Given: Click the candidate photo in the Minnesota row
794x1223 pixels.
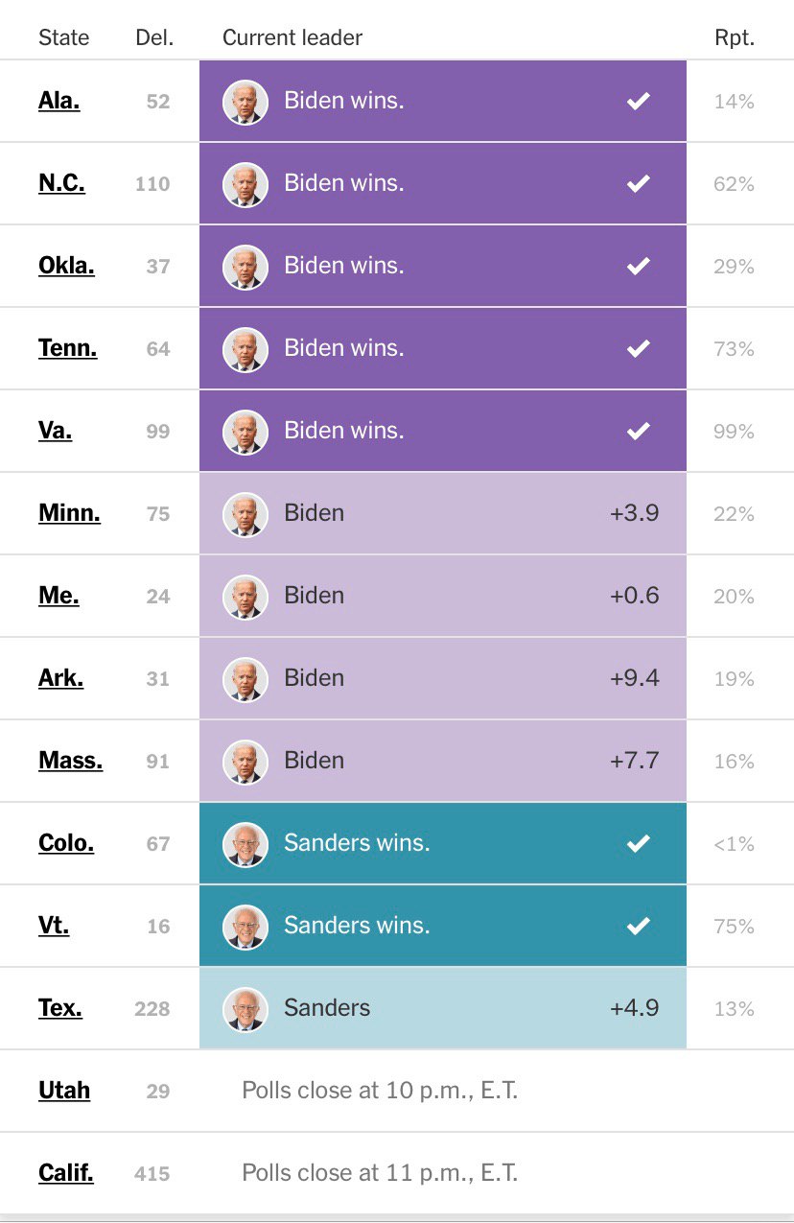Looking at the screenshot, I should point(245,514).
